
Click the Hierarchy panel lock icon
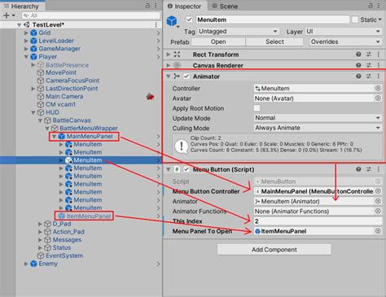[x=147, y=6]
